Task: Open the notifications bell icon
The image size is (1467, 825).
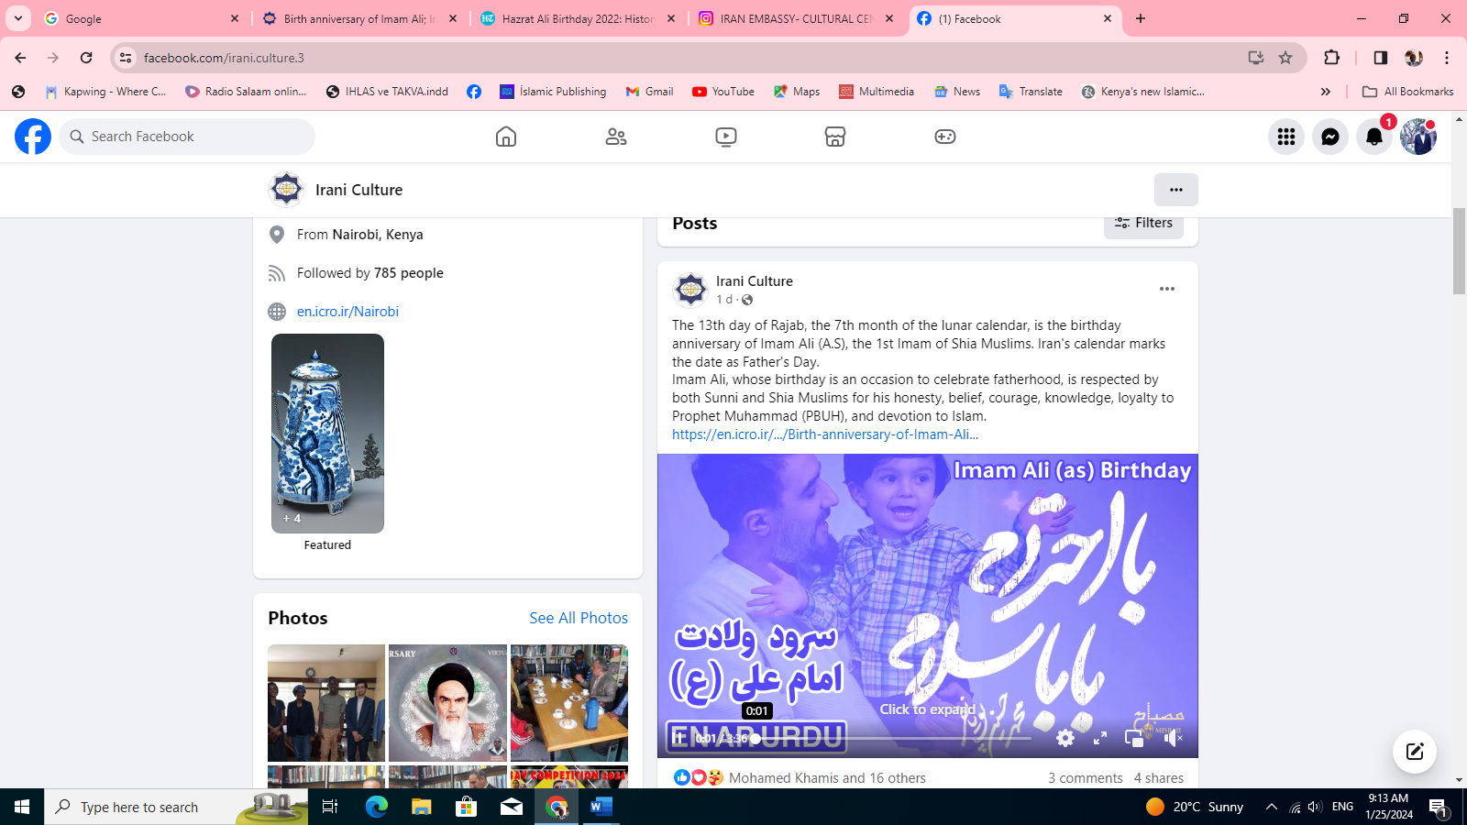Action: tap(1373, 137)
